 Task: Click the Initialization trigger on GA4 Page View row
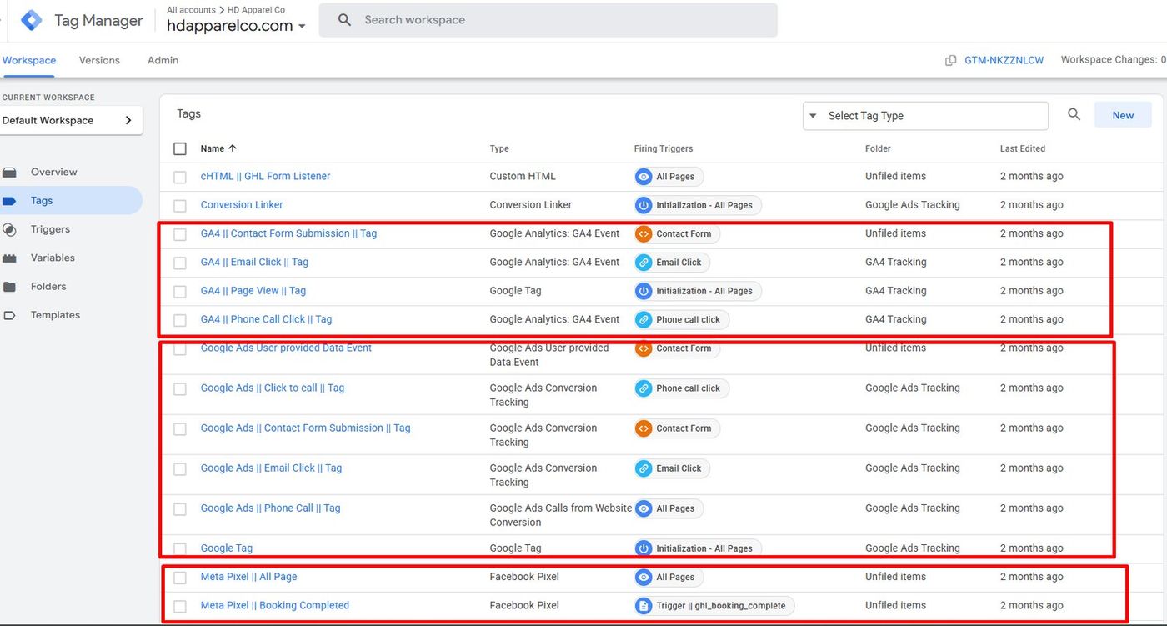pyautogui.click(x=698, y=291)
